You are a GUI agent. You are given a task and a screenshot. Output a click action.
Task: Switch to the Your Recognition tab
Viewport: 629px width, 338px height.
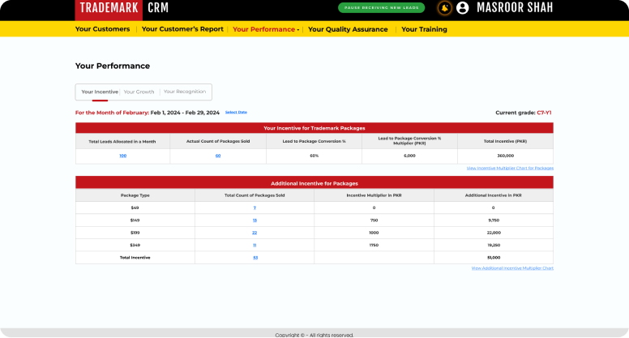click(184, 92)
